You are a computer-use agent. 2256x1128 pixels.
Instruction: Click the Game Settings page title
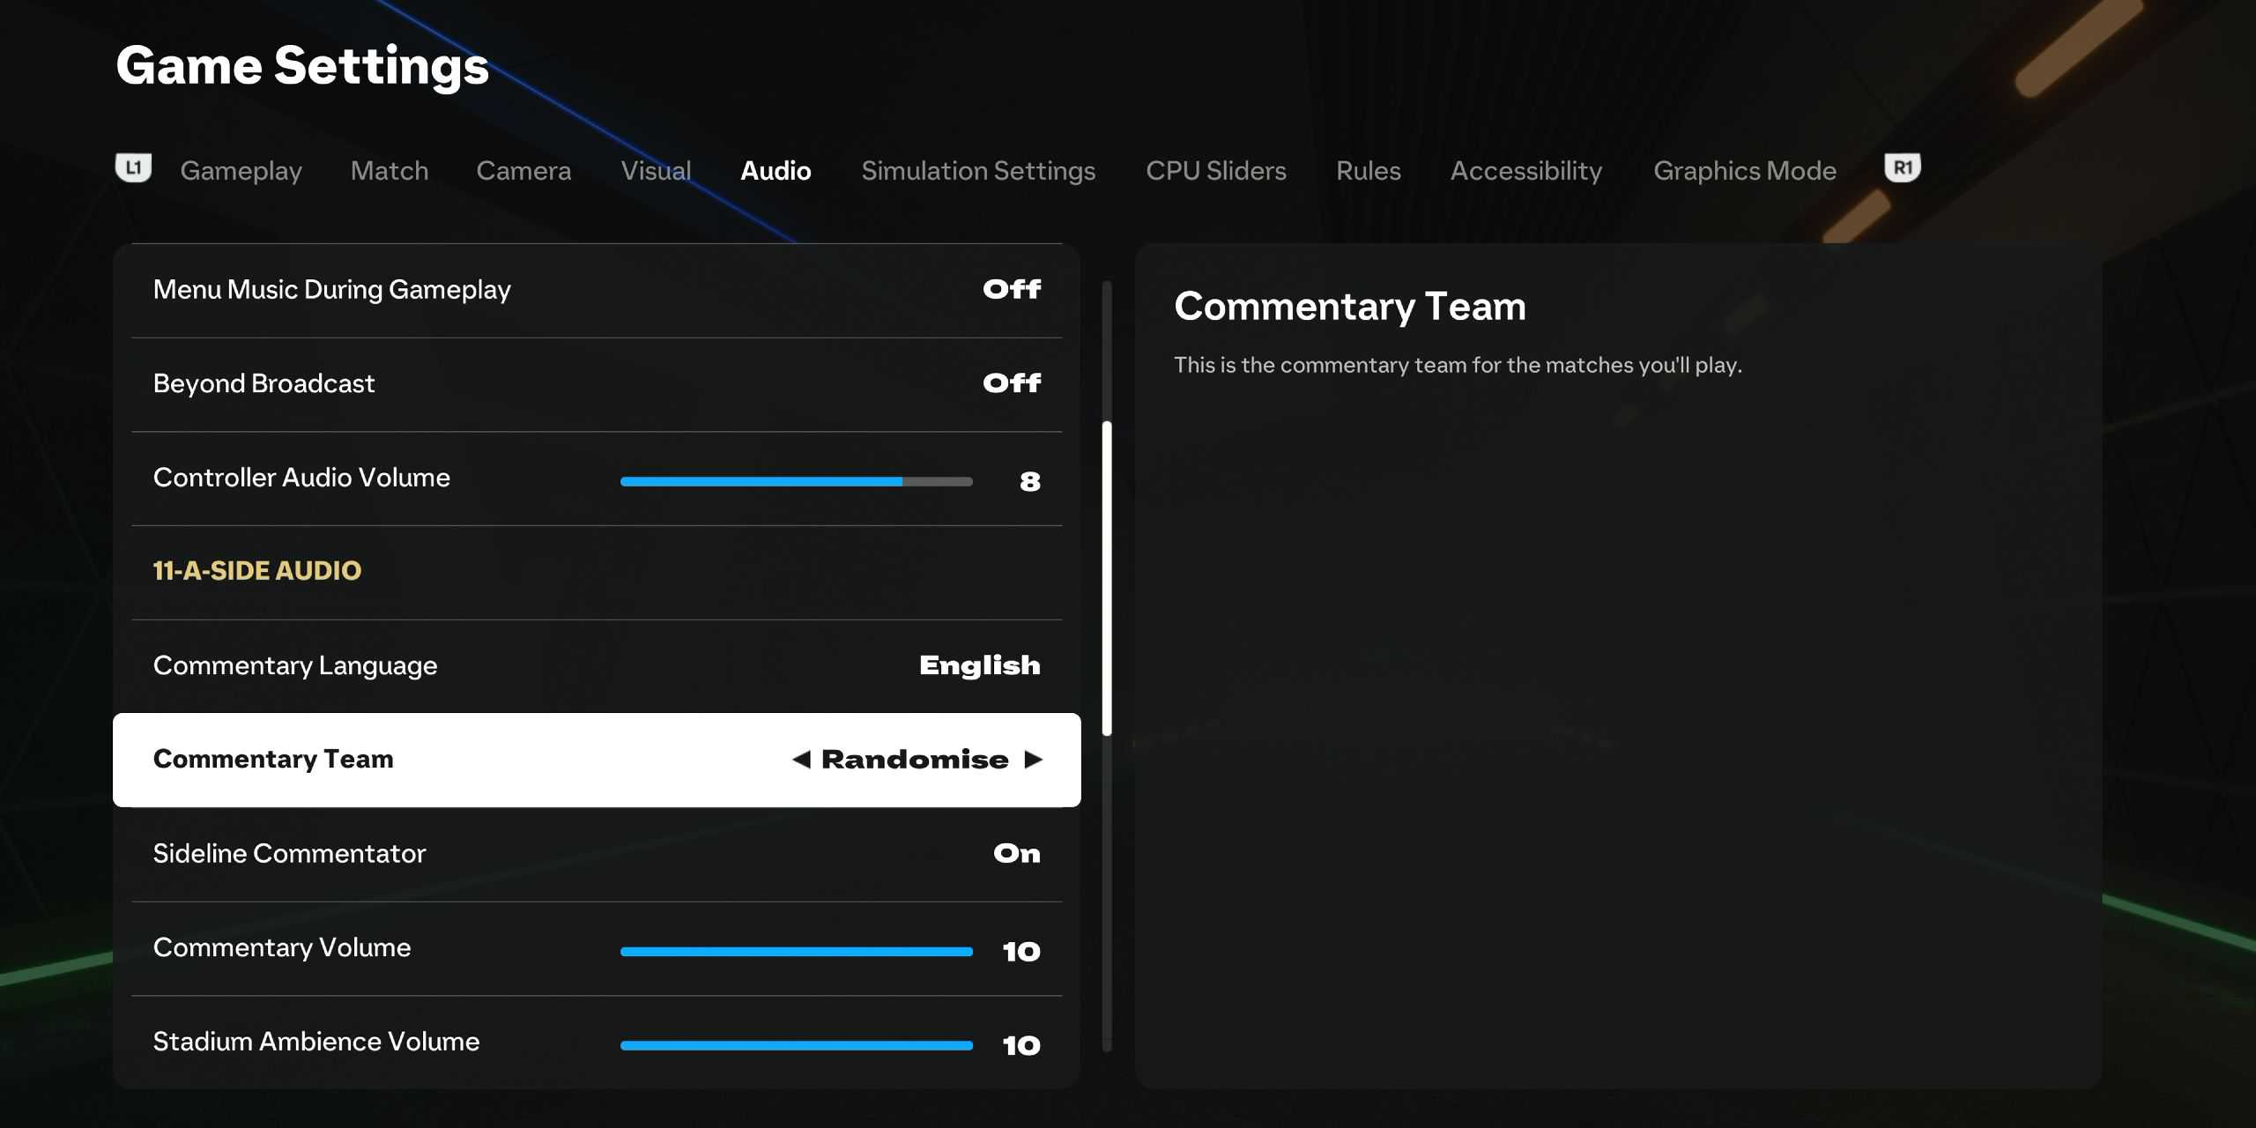302,67
